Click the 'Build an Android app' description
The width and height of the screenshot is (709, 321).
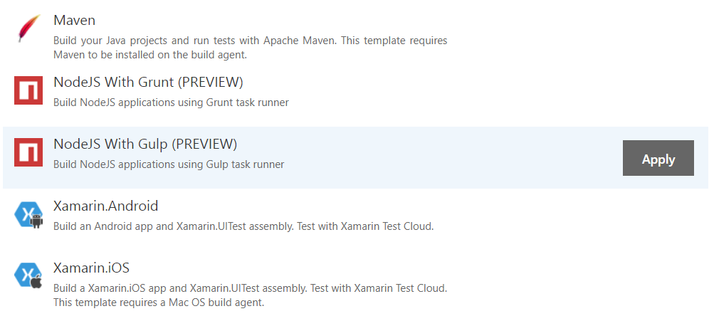pos(243,226)
